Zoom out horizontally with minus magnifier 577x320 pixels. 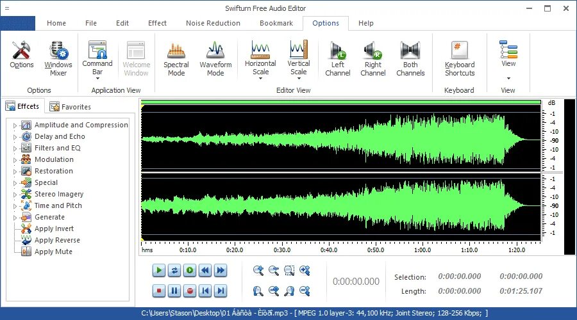(274, 271)
